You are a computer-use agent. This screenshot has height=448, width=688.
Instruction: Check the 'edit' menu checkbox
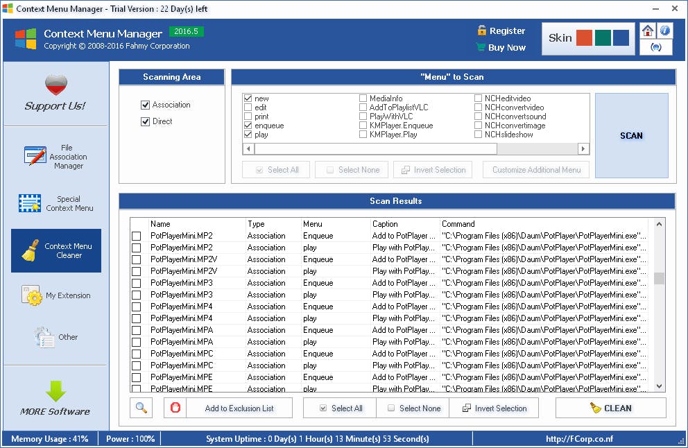[x=248, y=107]
